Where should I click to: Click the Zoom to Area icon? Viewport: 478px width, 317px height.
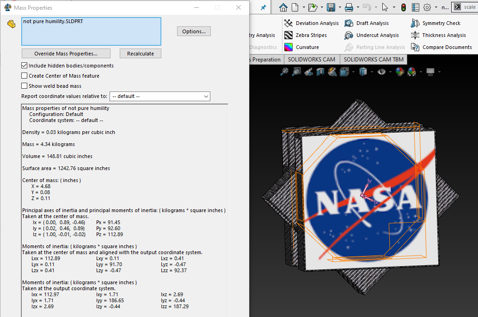click(296, 72)
